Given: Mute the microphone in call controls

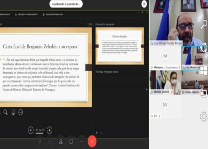Looking at the screenshot, I should 40,141.
